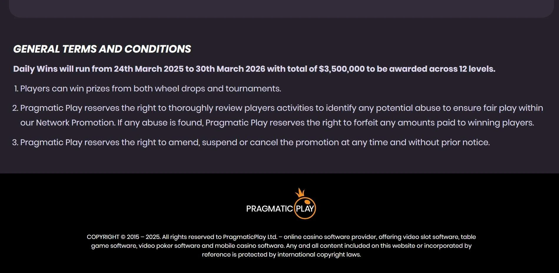Click the PRAGMATIC word in the footer logo
This screenshot has width=559, height=273.
pyautogui.click(x=269, y=209)
